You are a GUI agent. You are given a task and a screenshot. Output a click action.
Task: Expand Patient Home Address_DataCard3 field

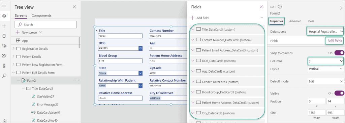193,102
